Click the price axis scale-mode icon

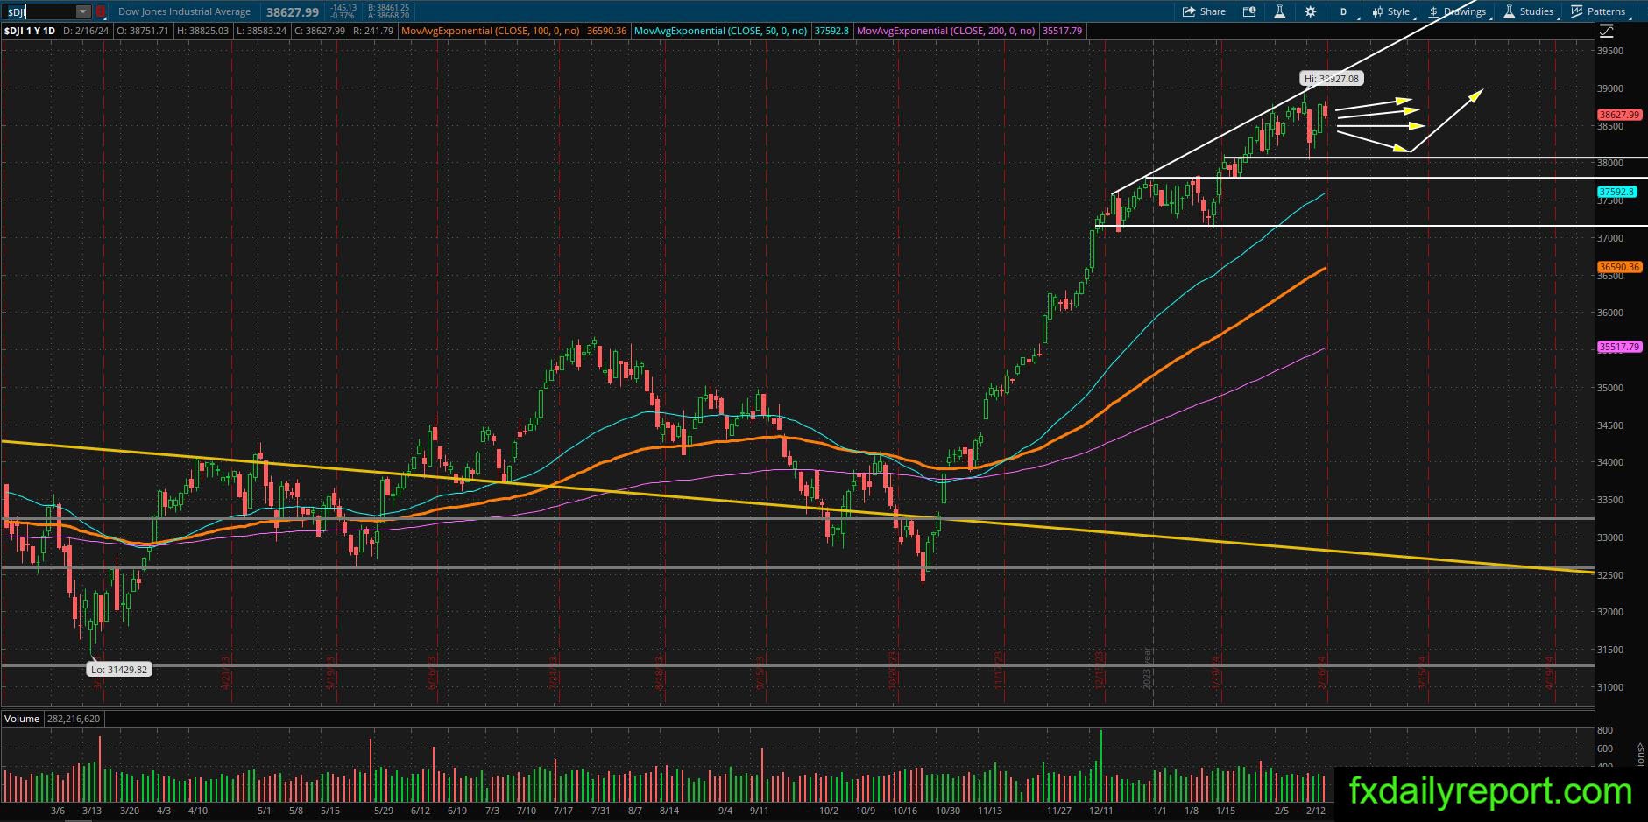click(1606, 31)
